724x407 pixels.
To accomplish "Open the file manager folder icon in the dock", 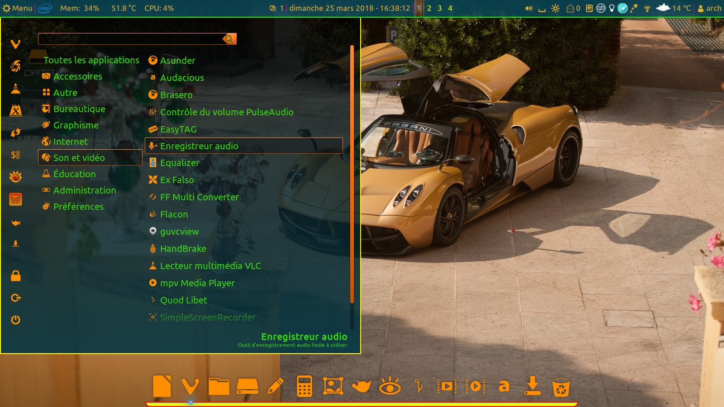I will pos(219,387).
